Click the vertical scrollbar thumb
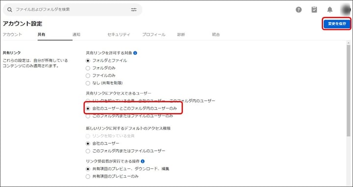This screenshot has height=187, width=353. 349,90
